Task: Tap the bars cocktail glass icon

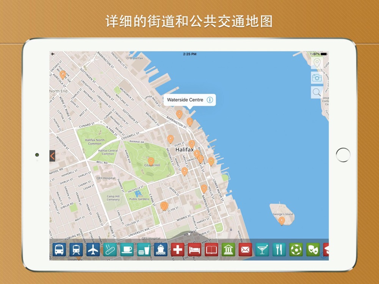Action: pyautogui.click(x=262, y=250)
